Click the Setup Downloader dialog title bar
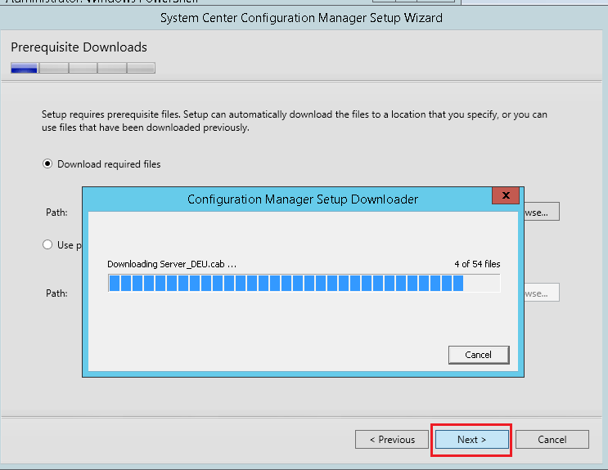This screenshot has height=470, width=608. coord(303,199)
